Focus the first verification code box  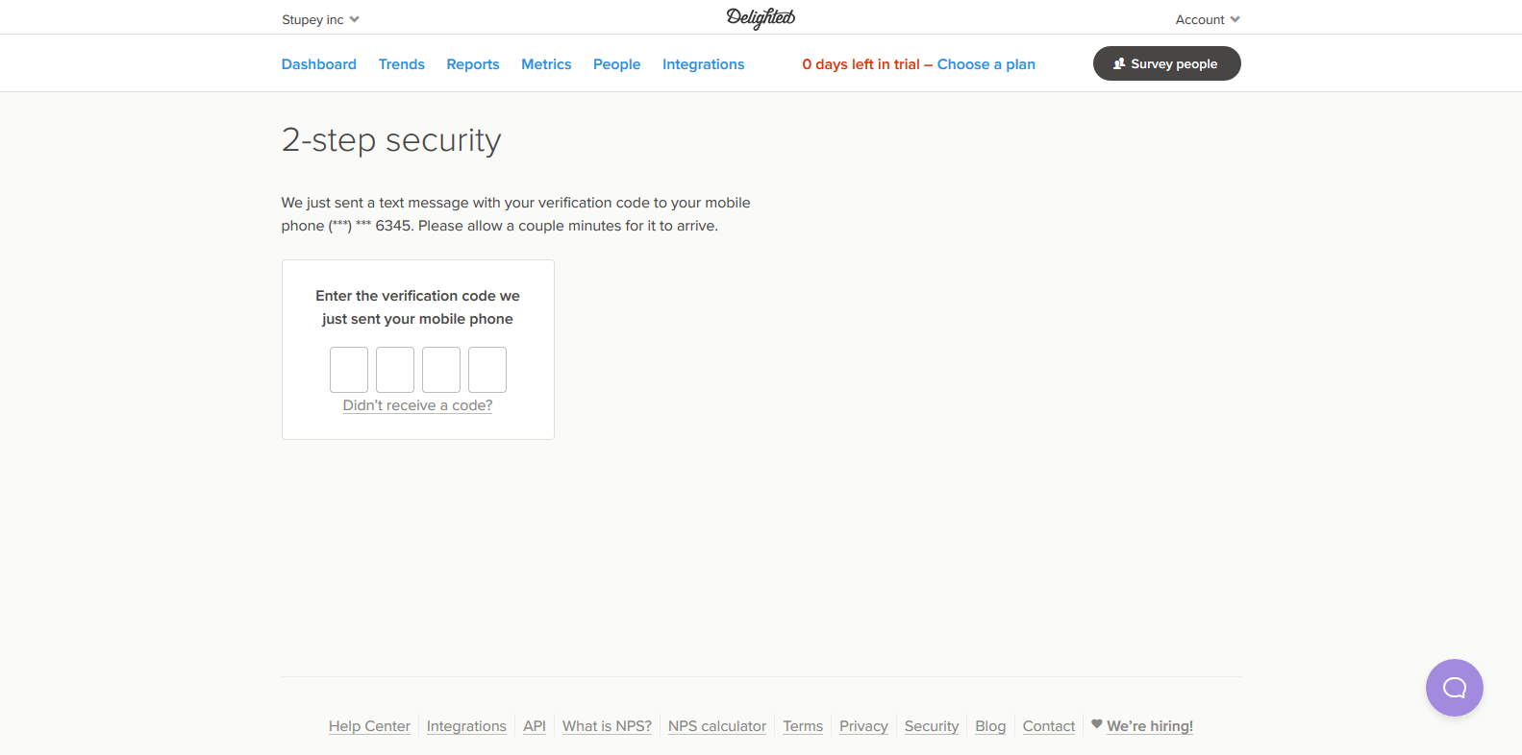349,370
